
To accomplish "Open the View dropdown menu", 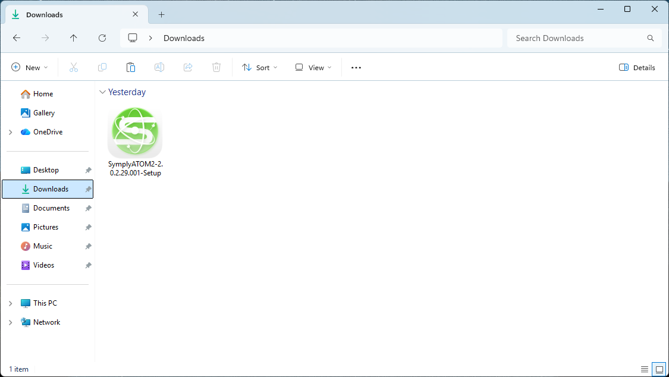I will 313,67.
